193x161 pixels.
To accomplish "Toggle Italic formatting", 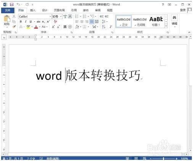I will [26, 22].
